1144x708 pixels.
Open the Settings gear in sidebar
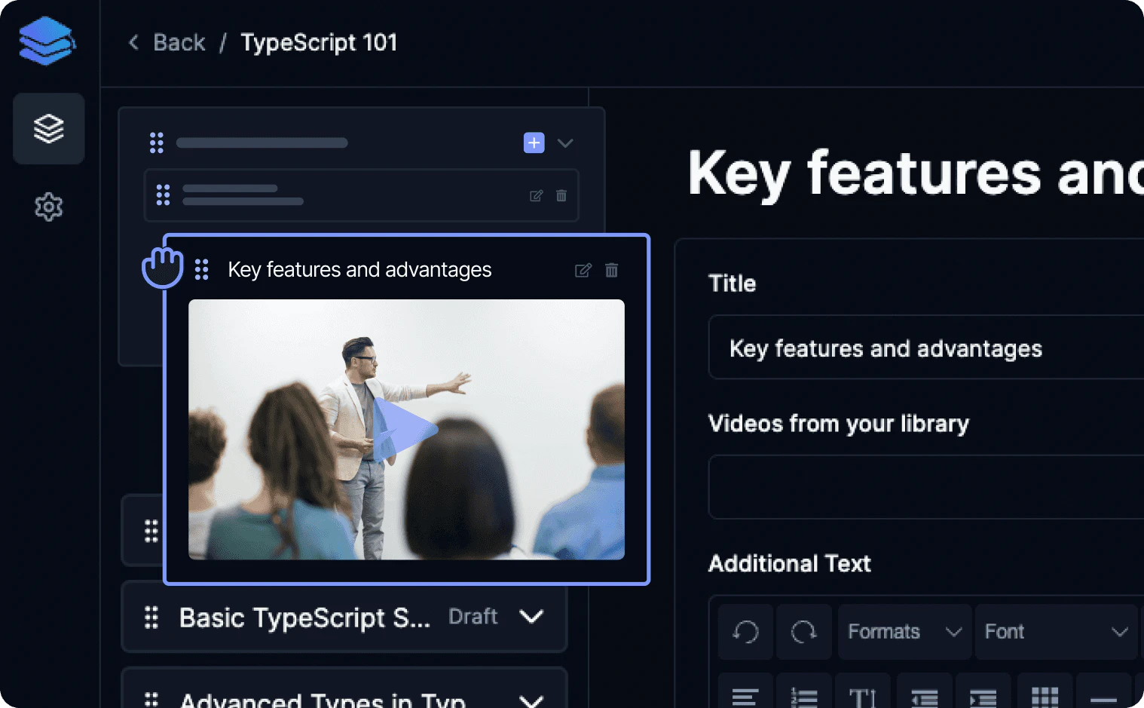point(48,207)
